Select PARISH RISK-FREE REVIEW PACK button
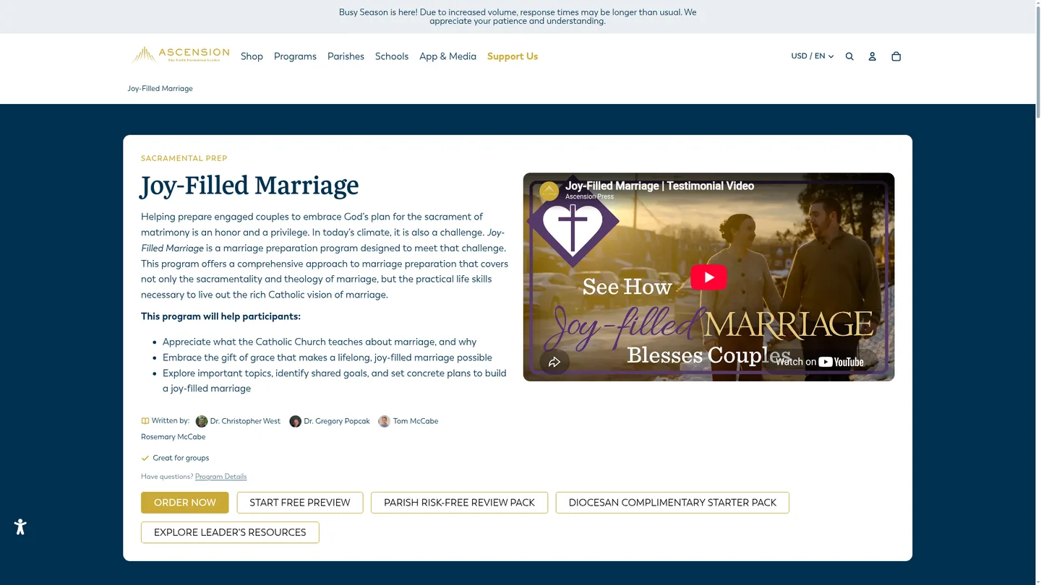Screen dimensions: 1041x585 click(x=459, y=503)
